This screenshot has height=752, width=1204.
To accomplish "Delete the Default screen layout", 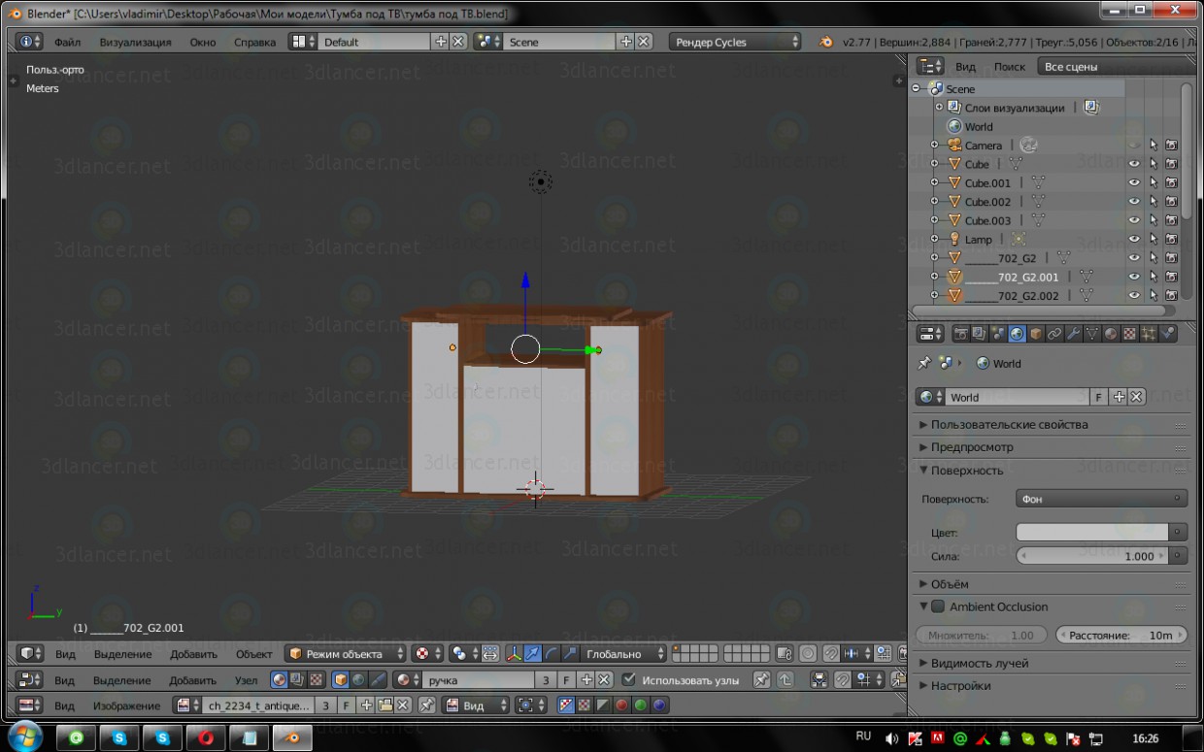I will coord(458,42).
